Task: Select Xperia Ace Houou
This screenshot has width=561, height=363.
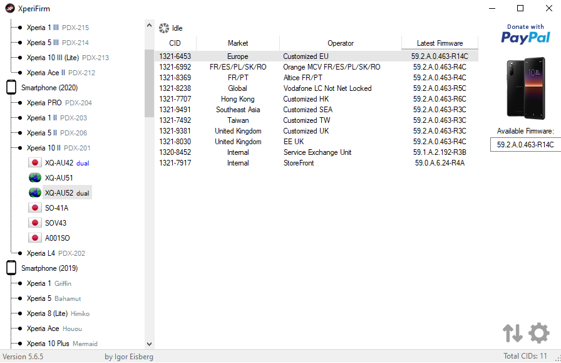Action: (x=54, y=329)
